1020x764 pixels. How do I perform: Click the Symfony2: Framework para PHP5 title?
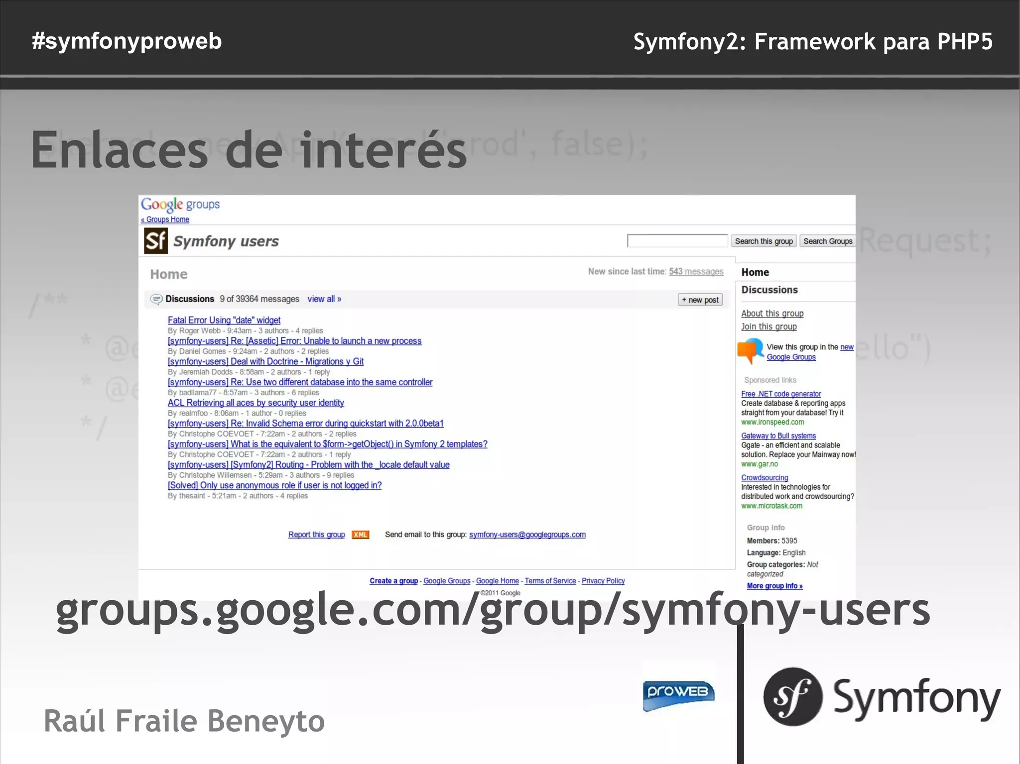pyautogui.click(x=813, y=42)
